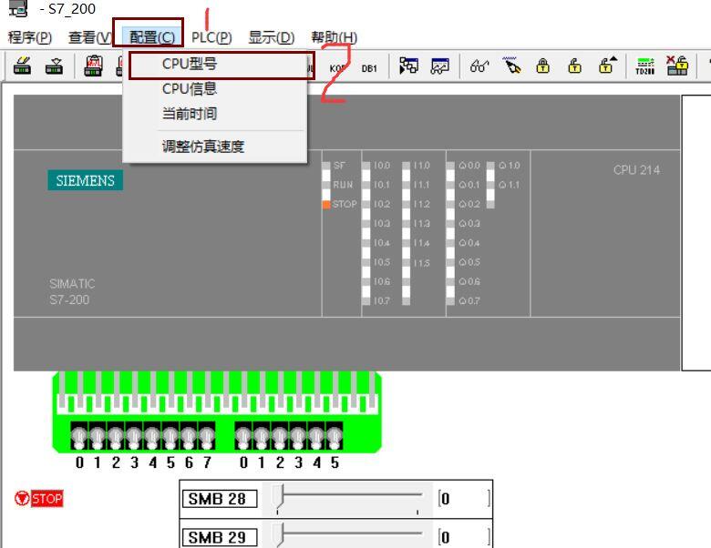Image resolution: width=711 pixels, height=548 pixels.
Task: Open the 查看(V) menu
Action: pyautogui.click(x=89, y=37)
